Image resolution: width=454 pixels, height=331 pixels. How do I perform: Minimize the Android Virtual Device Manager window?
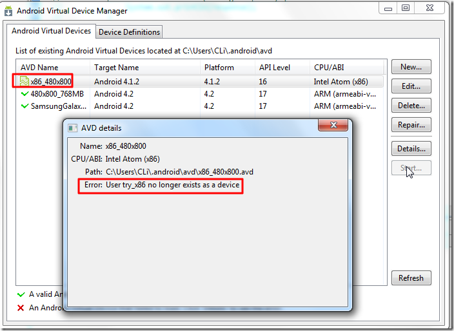pyautogui.click(x=388, y=8)
